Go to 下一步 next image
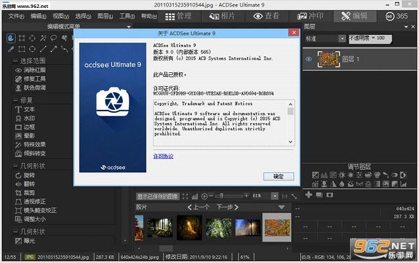 (x=228, y=207)
